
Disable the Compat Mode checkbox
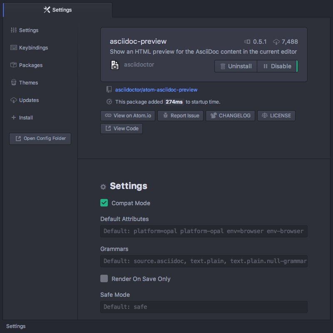coord(104,203)
